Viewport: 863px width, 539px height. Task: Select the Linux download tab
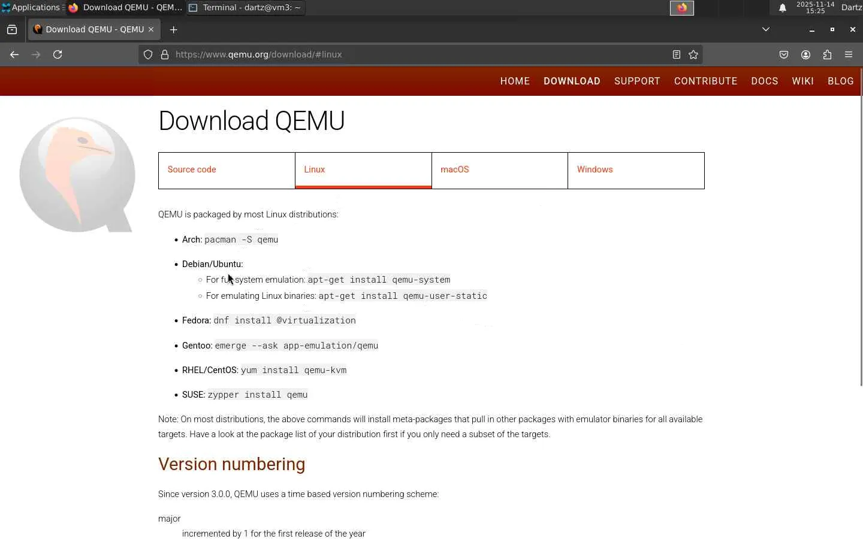click(363, 171)
